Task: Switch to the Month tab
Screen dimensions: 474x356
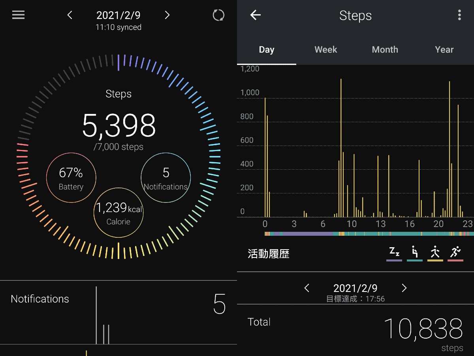Action: point(385,50)
